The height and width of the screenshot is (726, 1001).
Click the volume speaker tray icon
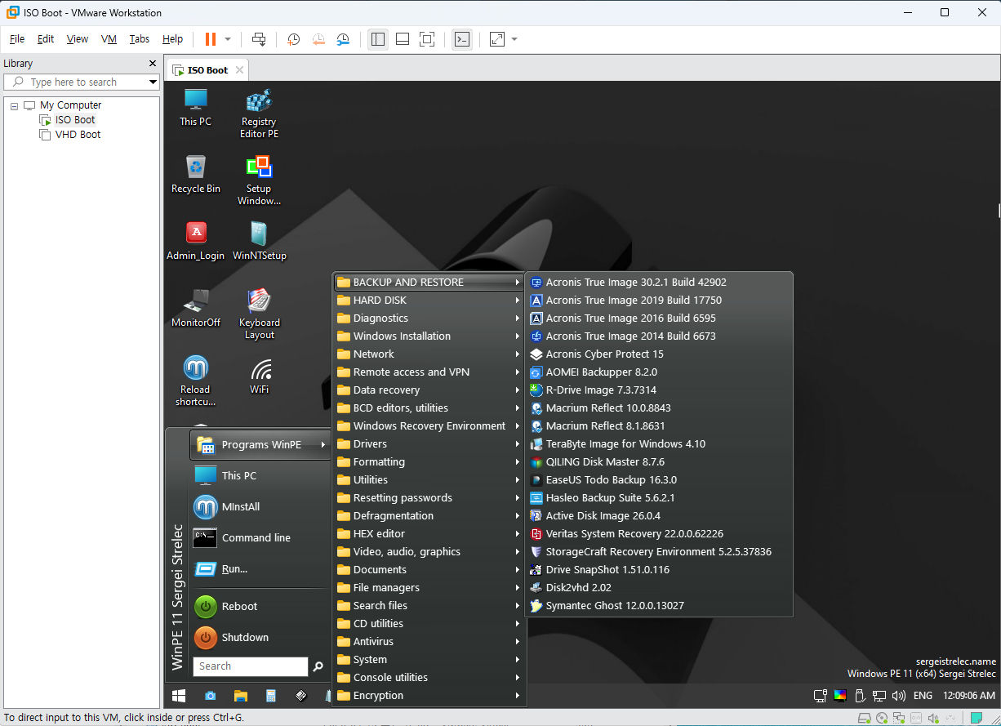pos(899,696)
